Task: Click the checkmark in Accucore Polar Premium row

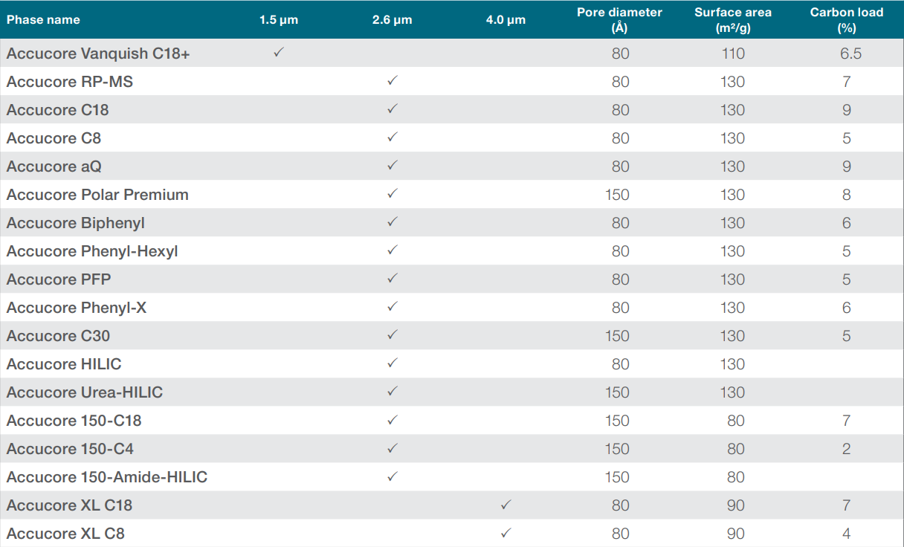Action: 393,194
